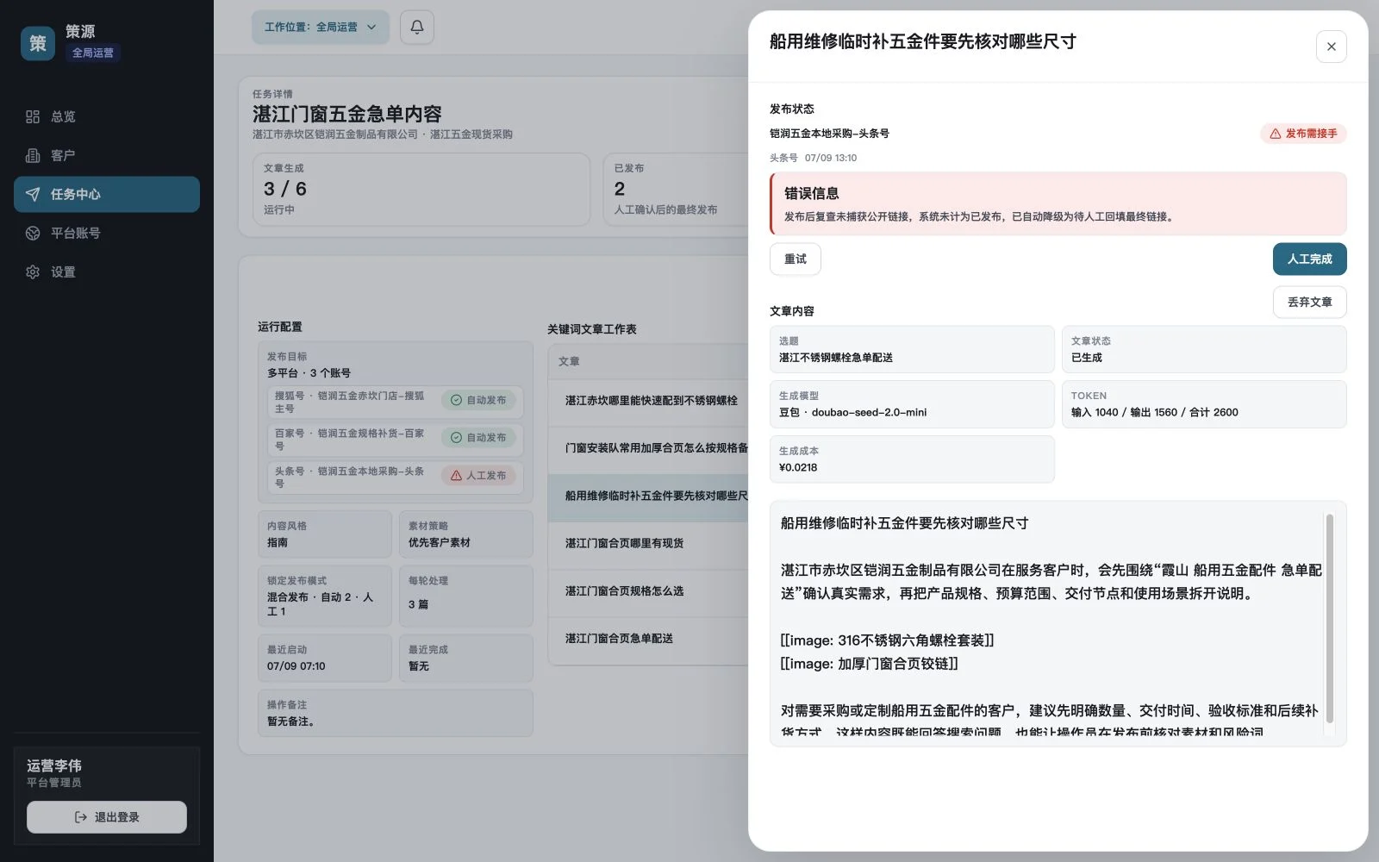Viewport: 1379px width, 862px height.
Task: Click the 全局运营 badge under 策源
Action: (x=92, y=53)
